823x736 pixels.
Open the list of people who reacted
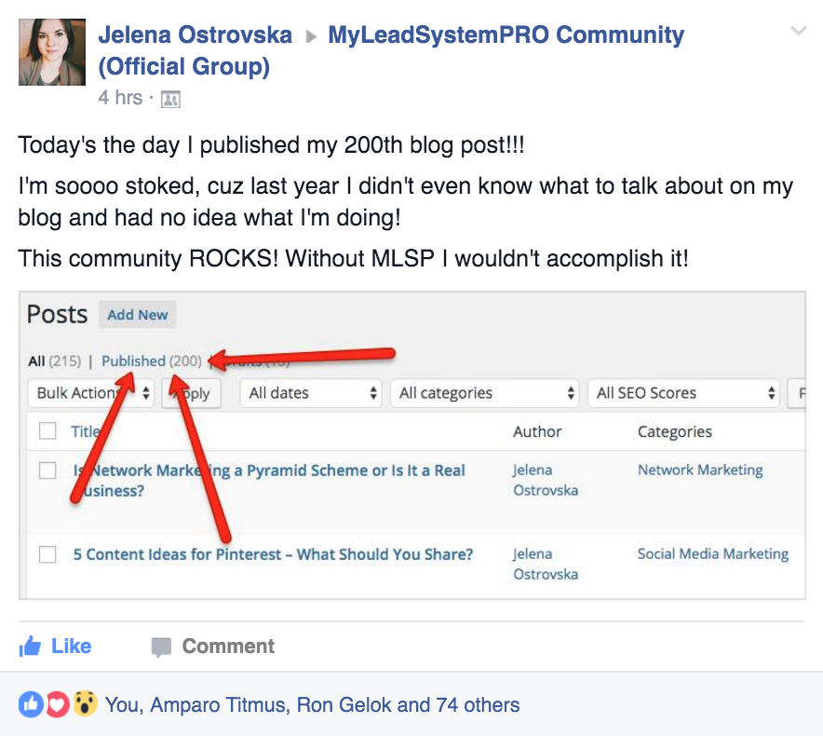pos(312,704)
